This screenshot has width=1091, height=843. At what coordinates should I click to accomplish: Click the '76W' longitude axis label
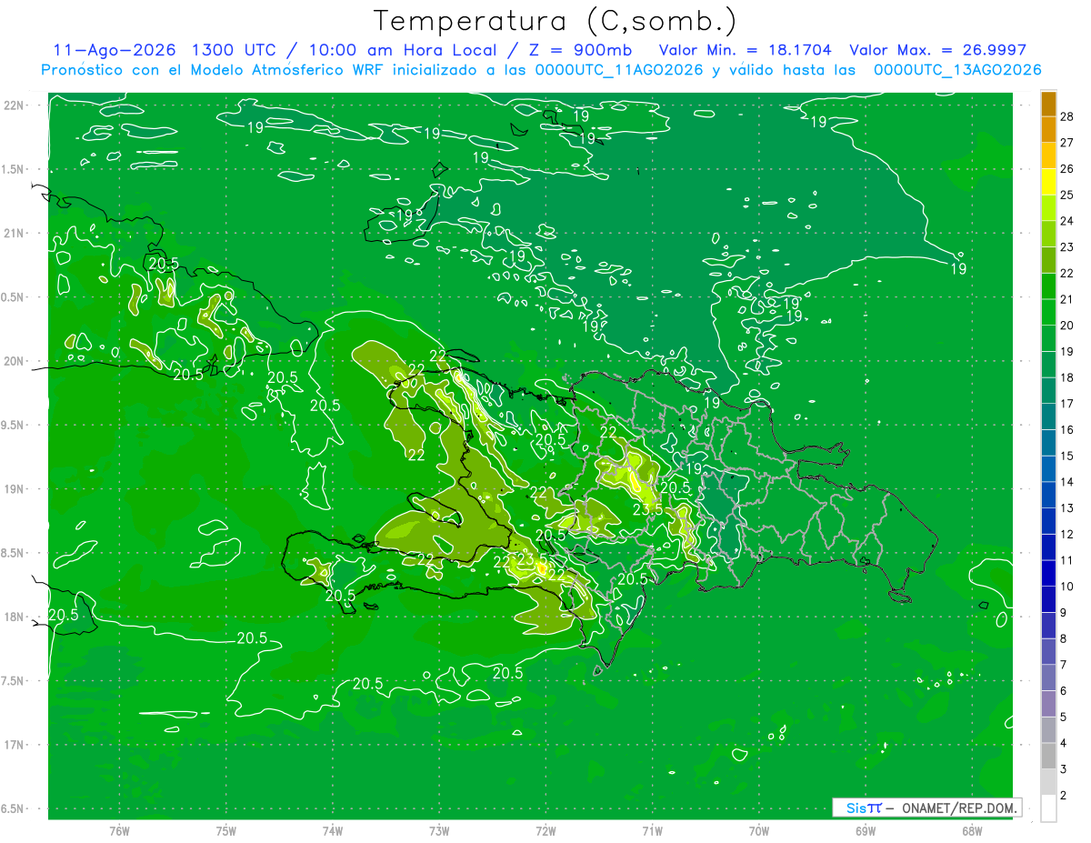pos(119,831)
